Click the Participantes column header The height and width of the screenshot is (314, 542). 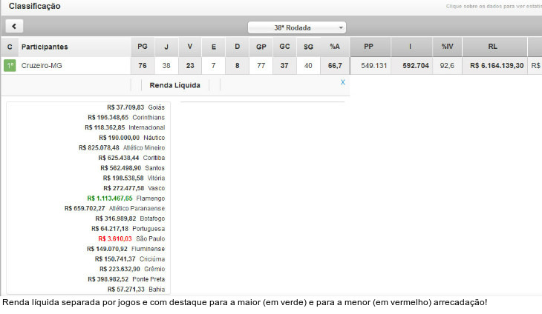(x=45, y=47)
